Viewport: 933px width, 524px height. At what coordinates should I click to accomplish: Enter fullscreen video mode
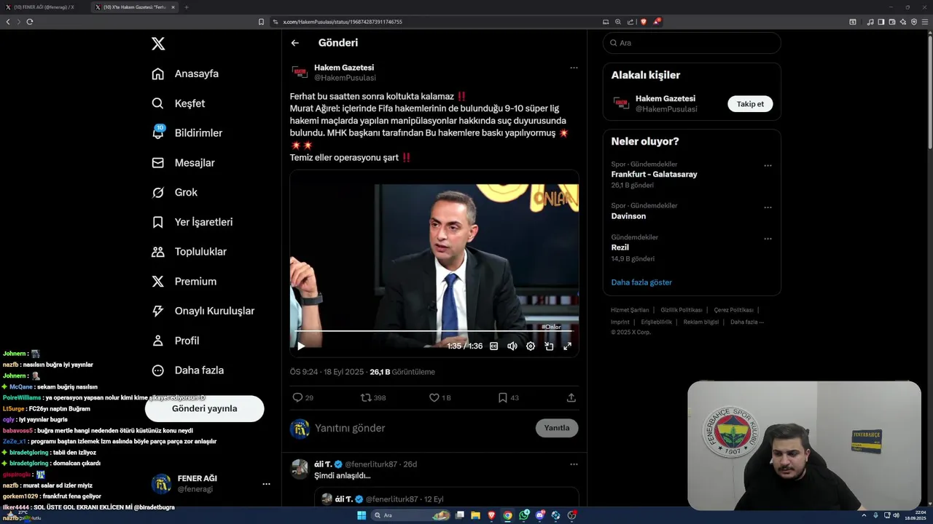pyautogui.click(x=567, y=346)
